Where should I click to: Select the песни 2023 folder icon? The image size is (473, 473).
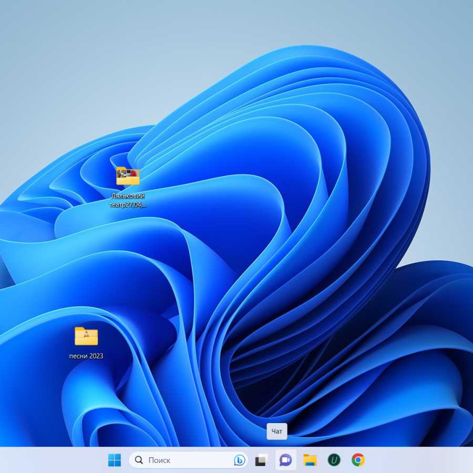(86, 336)
